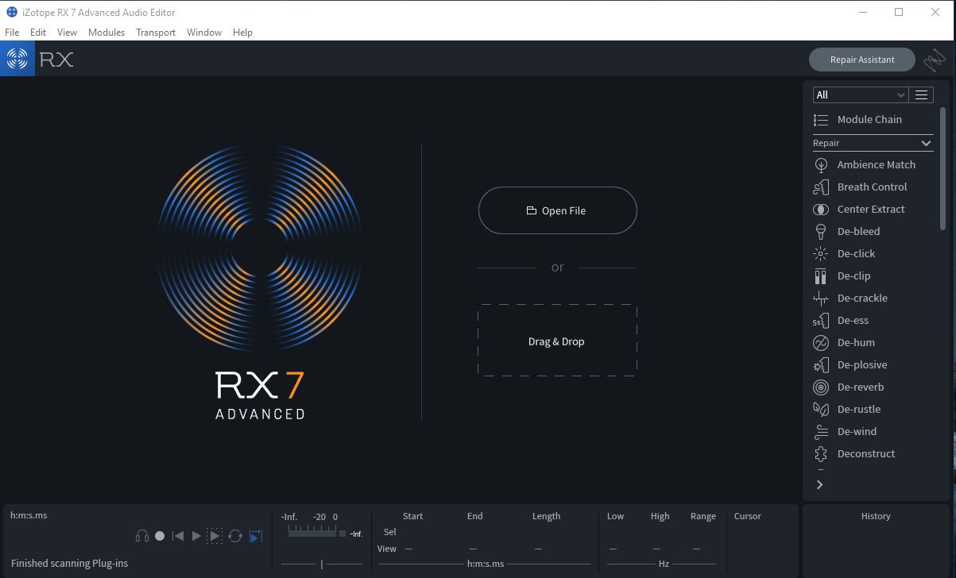
Task: Launch the Repair Assistant
Action: pos(862,60)
